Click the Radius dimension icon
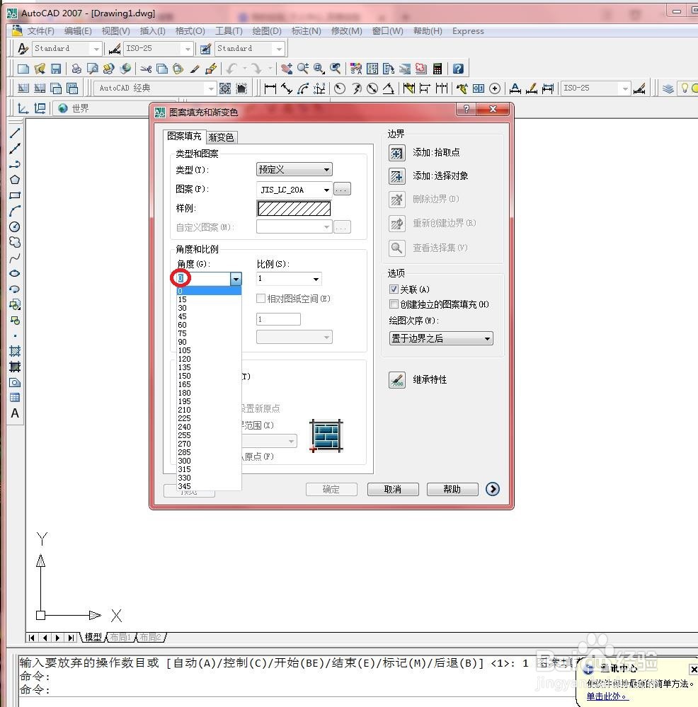The height and width of the screenshot is (707, 698). click(340, 88)
